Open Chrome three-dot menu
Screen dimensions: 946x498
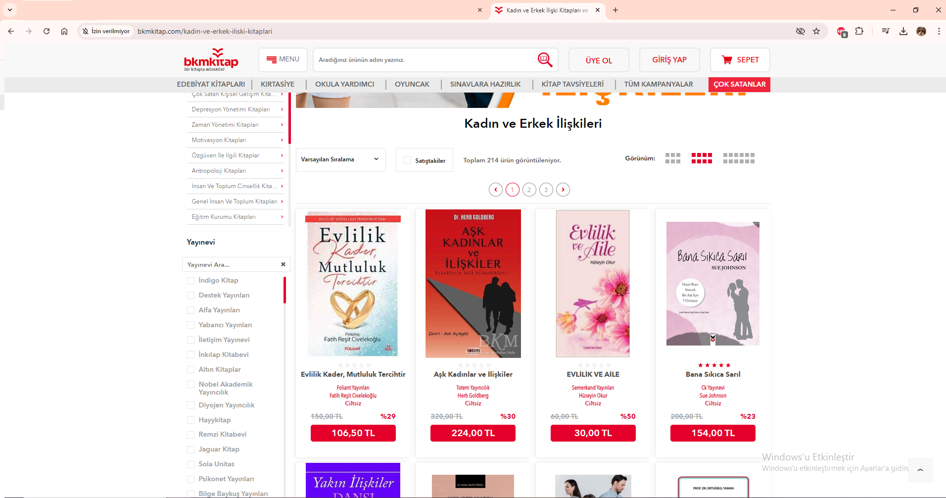point(939,31)
